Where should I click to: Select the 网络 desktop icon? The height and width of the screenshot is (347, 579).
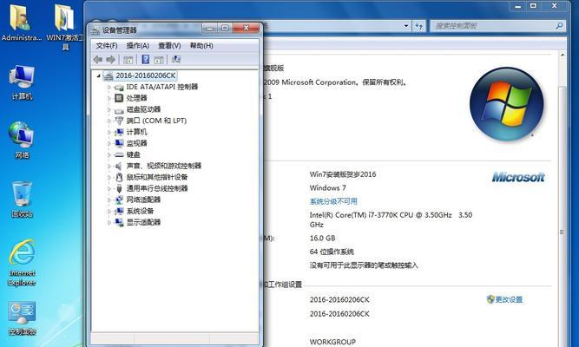(x=22, y=140)
